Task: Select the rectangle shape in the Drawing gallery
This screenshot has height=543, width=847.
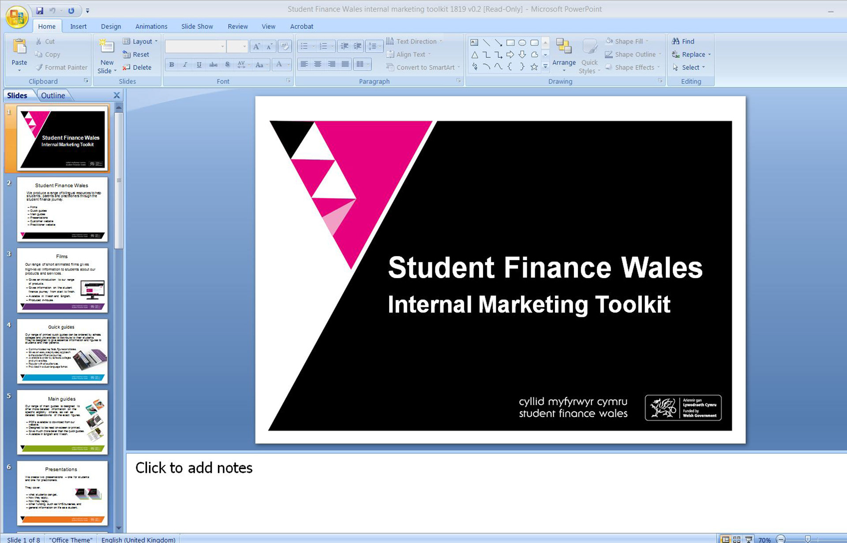Action: click(510, 43)
